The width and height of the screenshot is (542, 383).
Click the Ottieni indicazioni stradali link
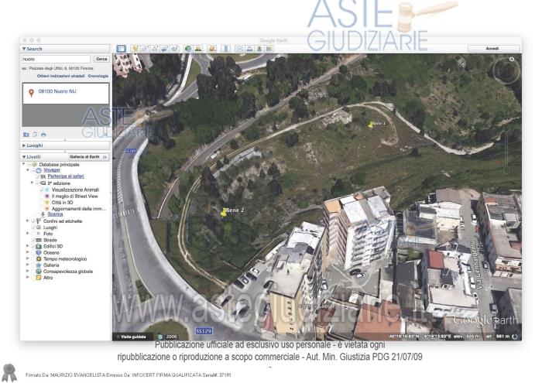pyautogui.click(x=60, y=76)
